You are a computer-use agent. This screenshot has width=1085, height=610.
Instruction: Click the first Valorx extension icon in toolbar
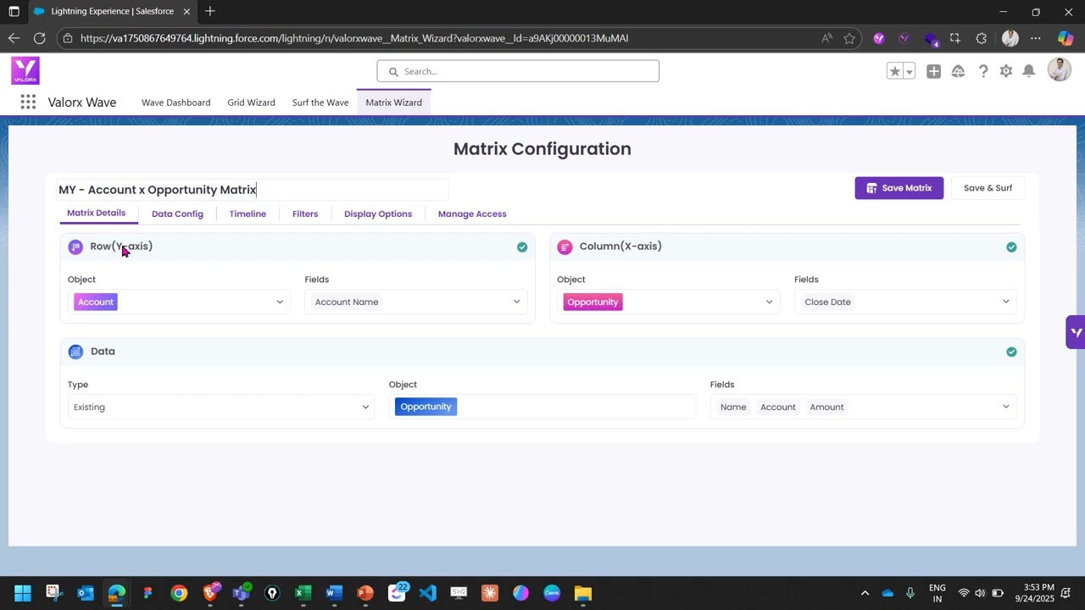(879, 38)
